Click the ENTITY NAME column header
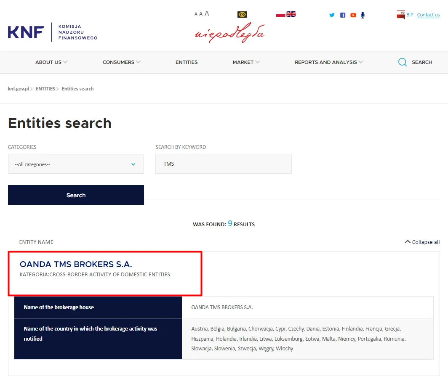 click(36, 242)
